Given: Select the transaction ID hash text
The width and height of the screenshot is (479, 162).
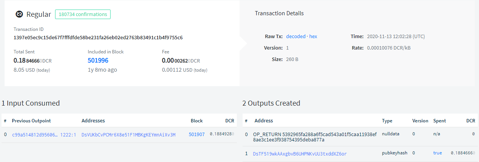Looking at the screenshot, I should pos(98,37).
